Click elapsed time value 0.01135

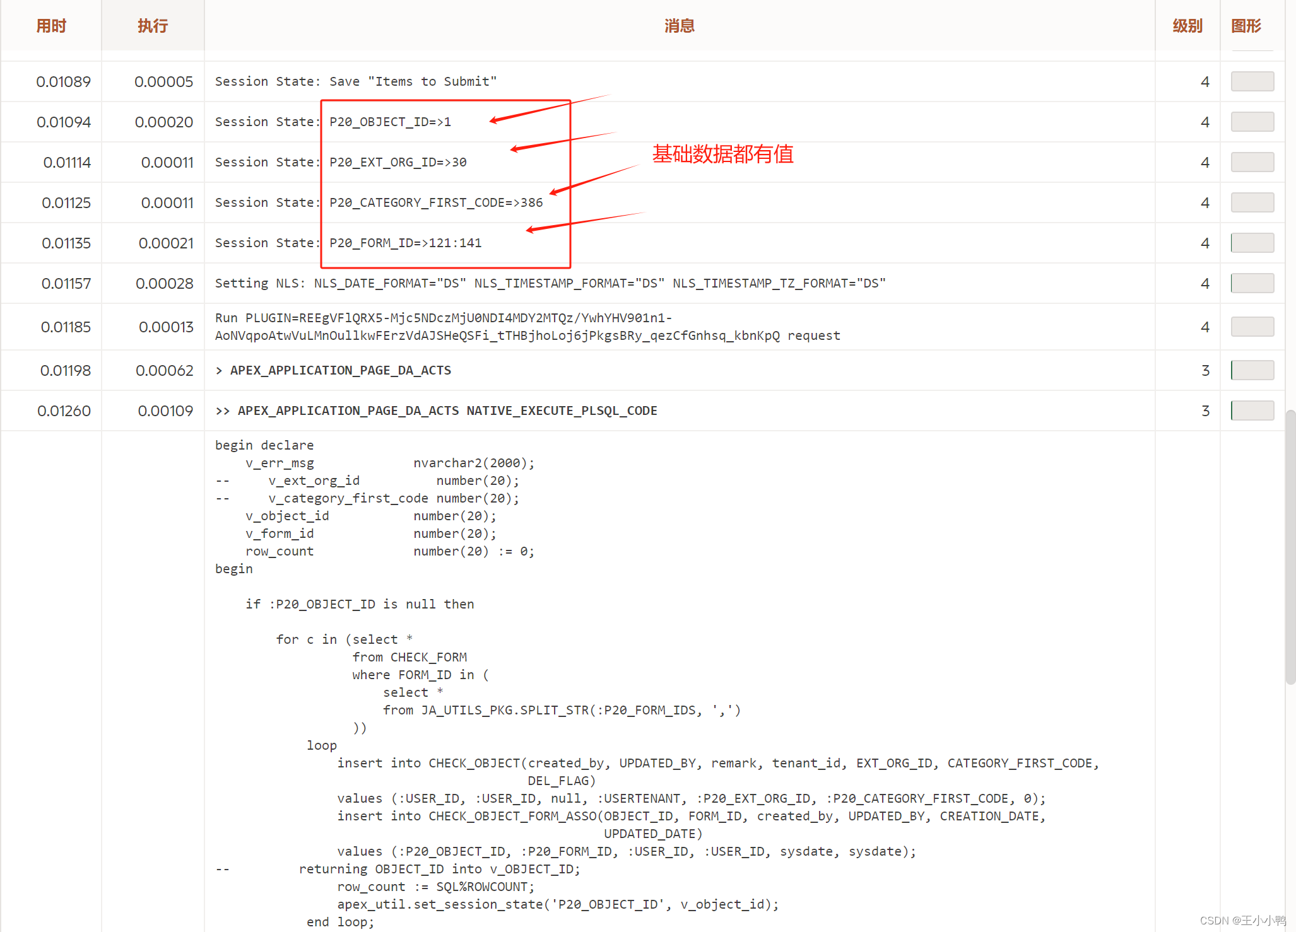click(x=66, y=243)
